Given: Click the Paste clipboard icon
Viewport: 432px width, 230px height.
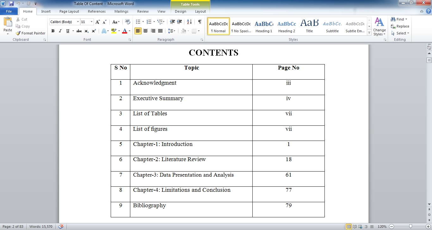Looking at the screenshot, I should [x=8, y=22].
